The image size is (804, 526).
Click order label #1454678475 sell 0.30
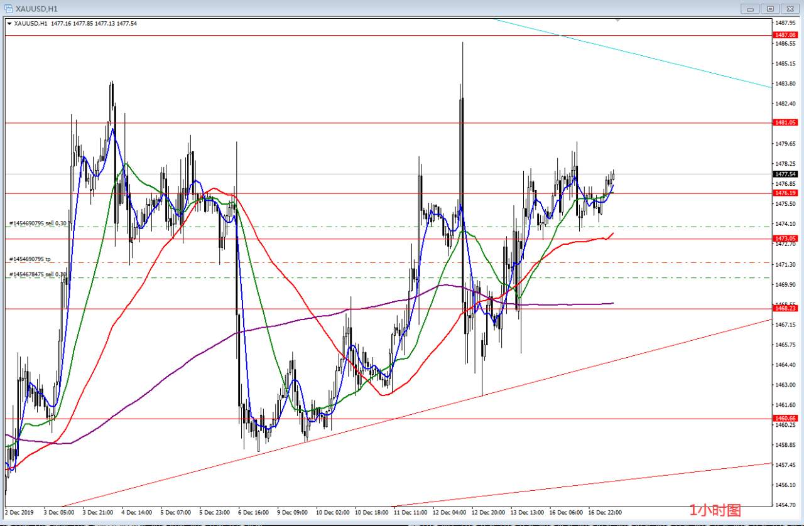point(38,274)
